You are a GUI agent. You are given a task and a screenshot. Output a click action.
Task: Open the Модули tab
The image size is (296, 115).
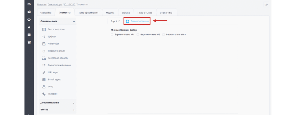(x=110, y=13)
